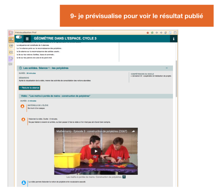This screenshot has height=188, width=215.
Task: Click the download icon under the video
Action: click(x=124, y=177)
